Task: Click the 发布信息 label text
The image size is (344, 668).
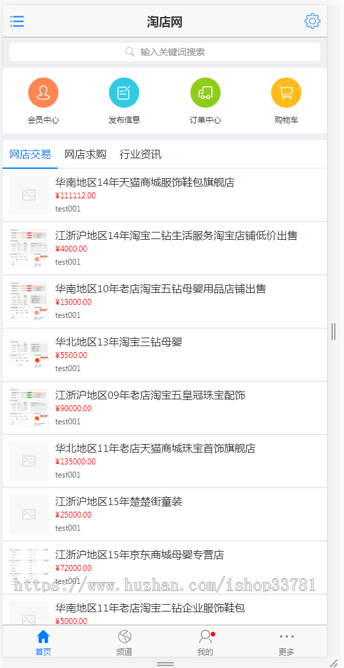Action: [124, 120]
